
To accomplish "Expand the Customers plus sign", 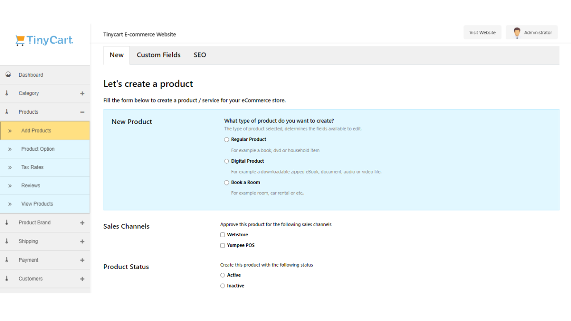I will pyautogui.click(x=82, y=279).
